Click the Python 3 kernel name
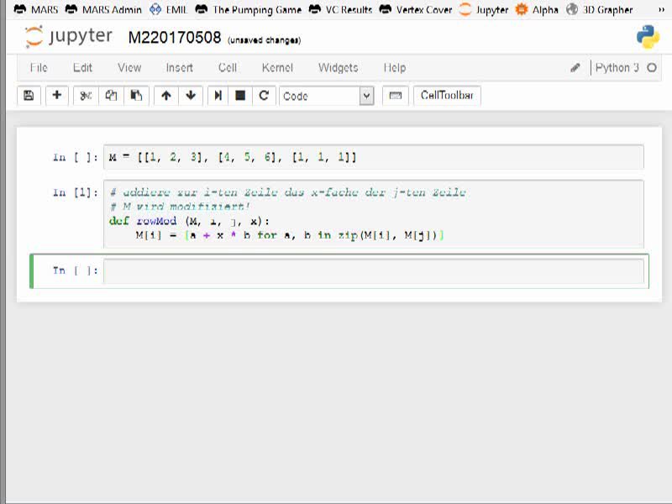 coord(617,68)
